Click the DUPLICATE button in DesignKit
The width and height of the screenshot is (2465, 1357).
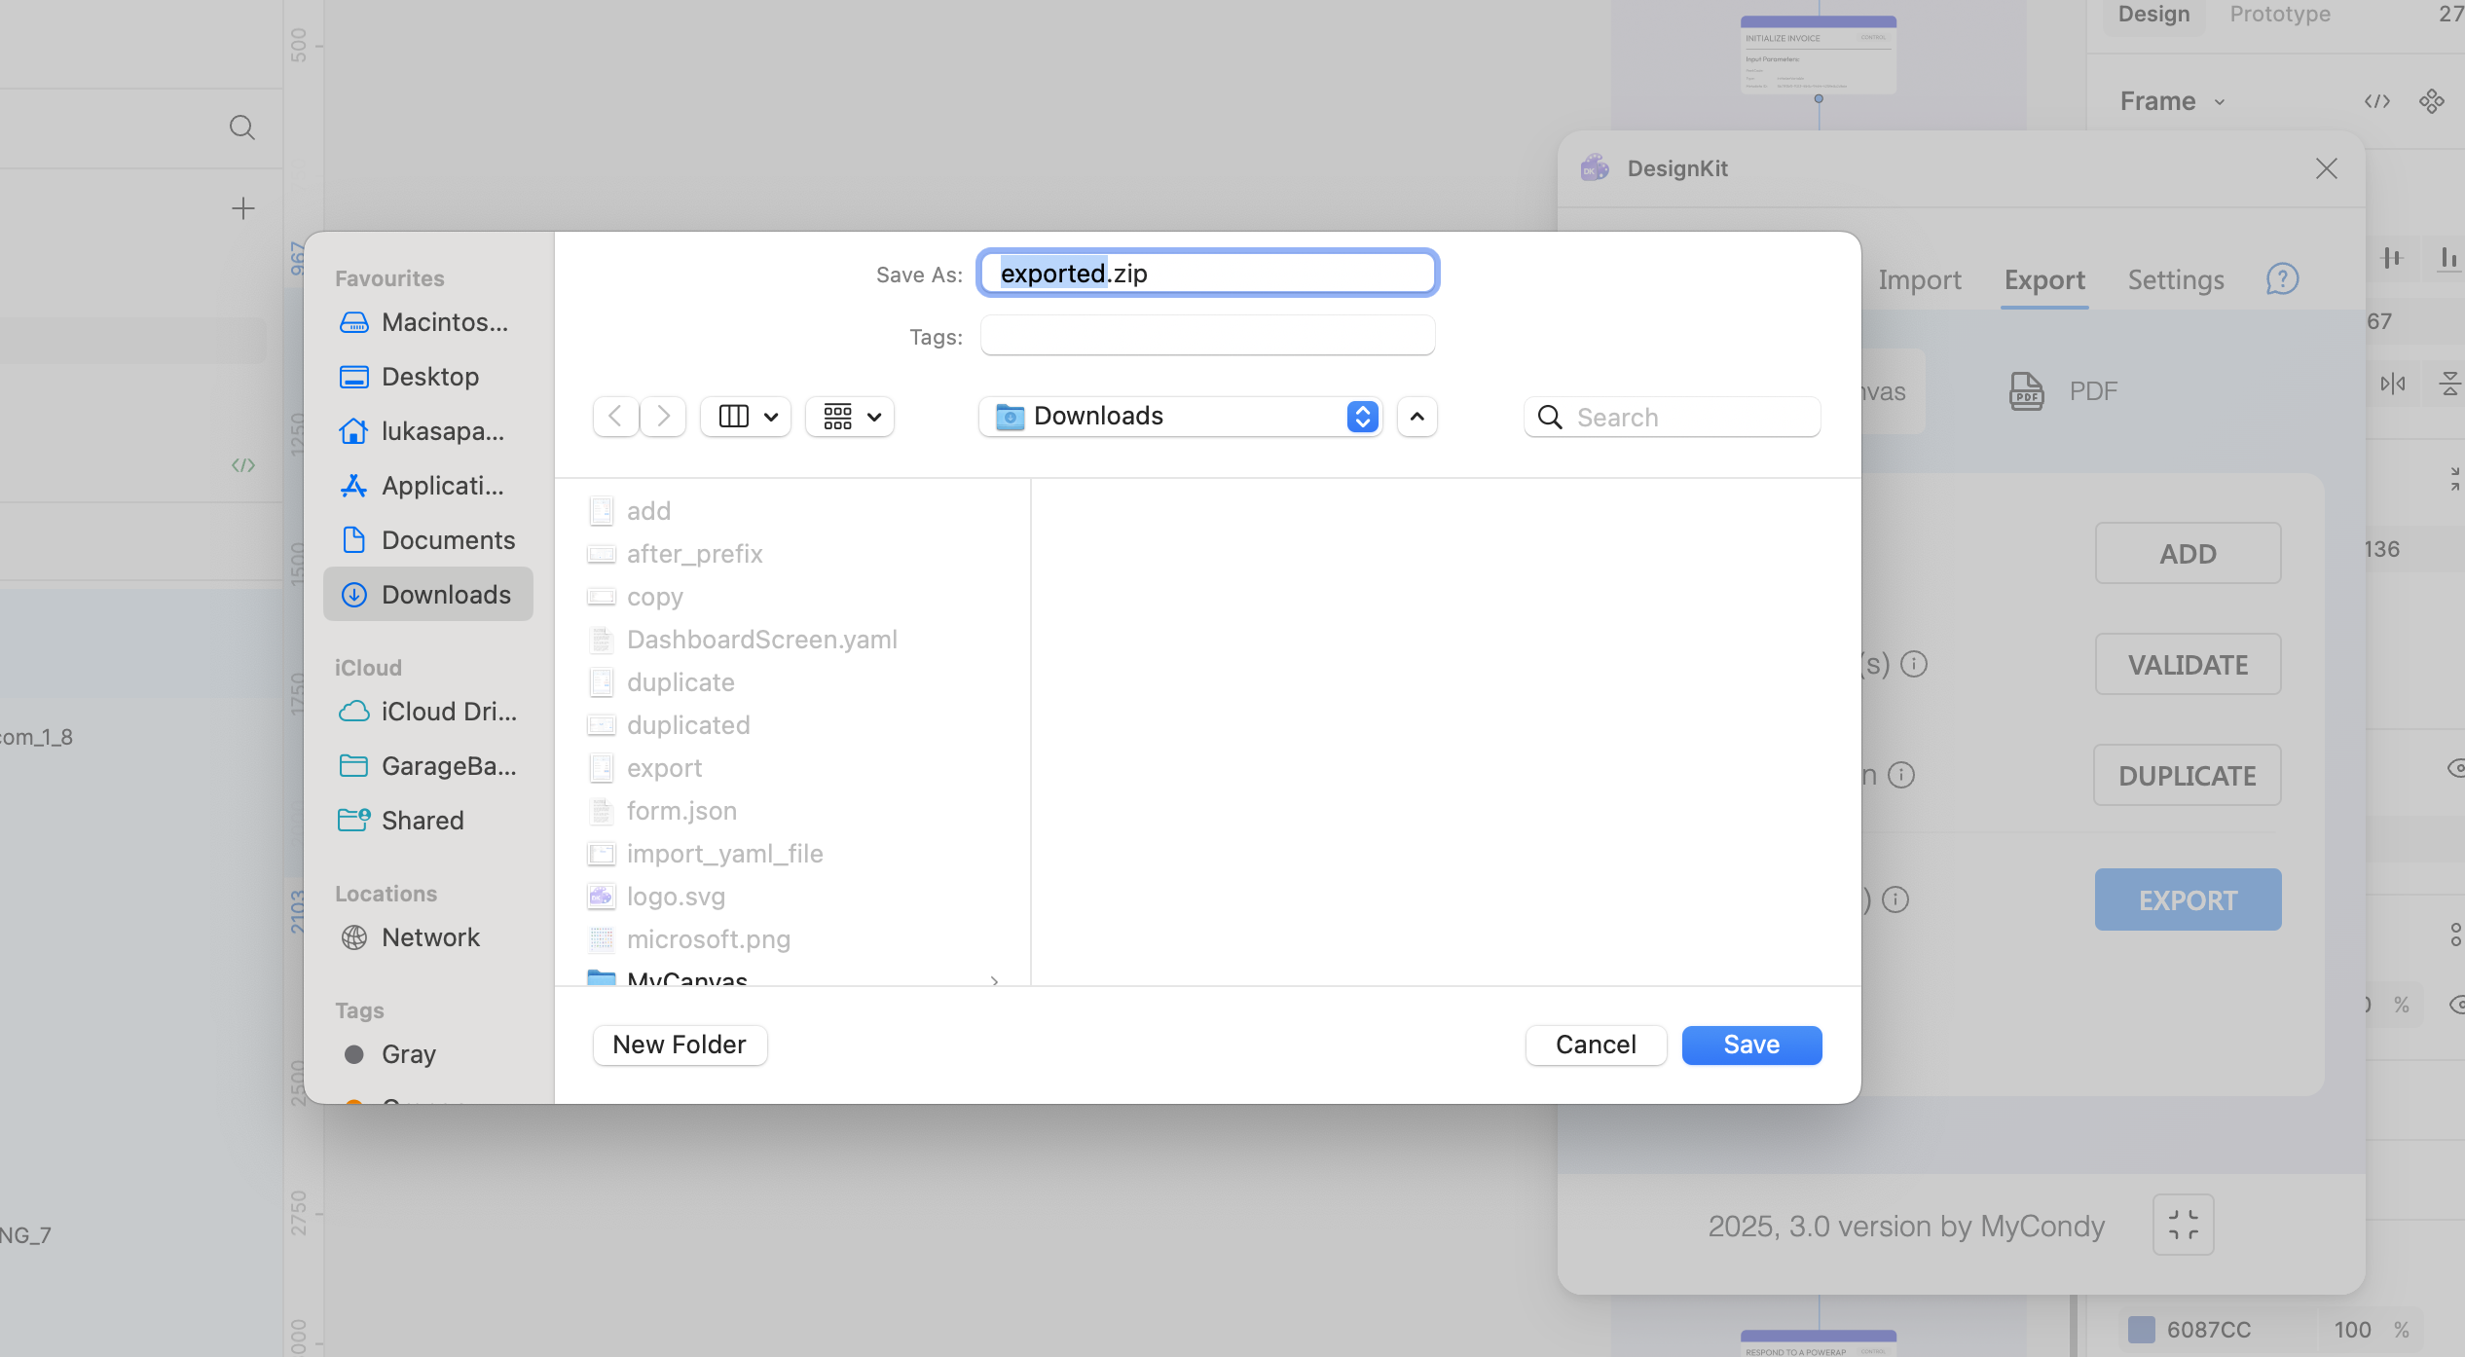pyautogui.click(x=2188, y=775)
